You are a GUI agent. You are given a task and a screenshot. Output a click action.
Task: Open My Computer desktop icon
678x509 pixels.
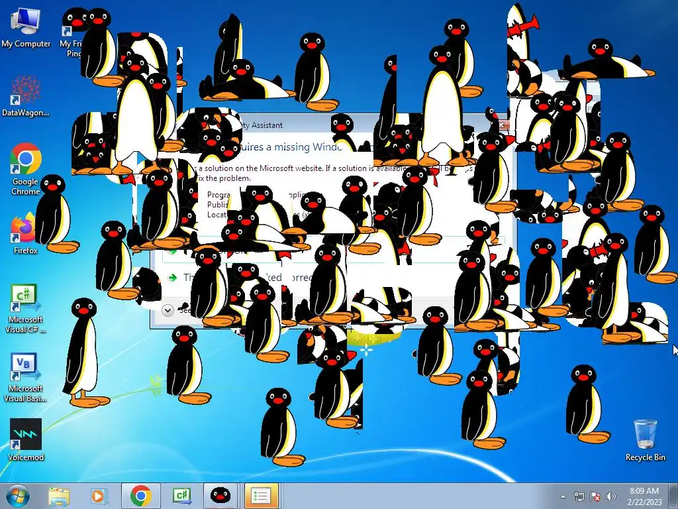click(x=26, y=27)
